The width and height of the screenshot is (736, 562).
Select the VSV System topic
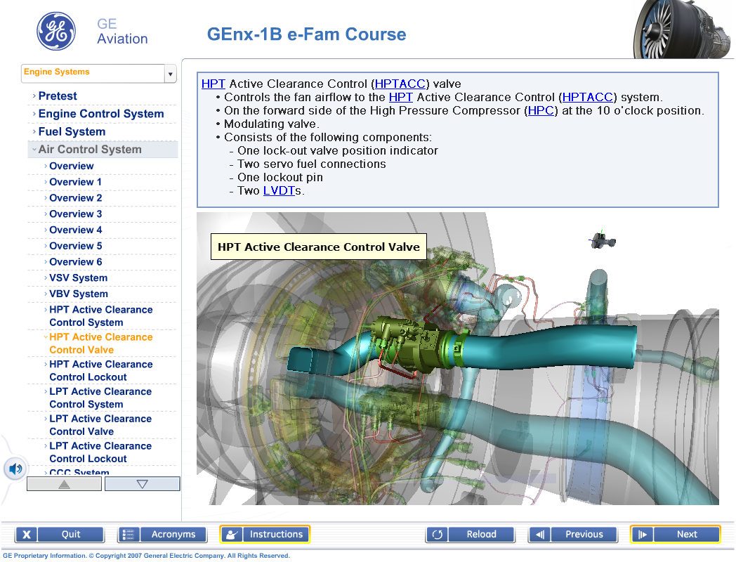[79, 277]
